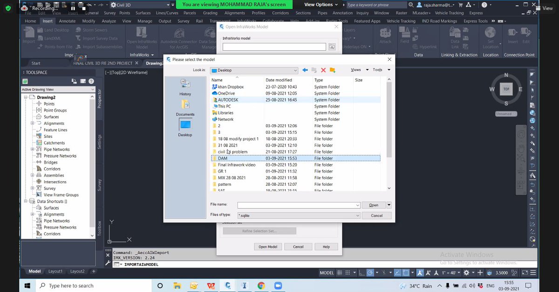Create a new folder with the folder icon

333,70
